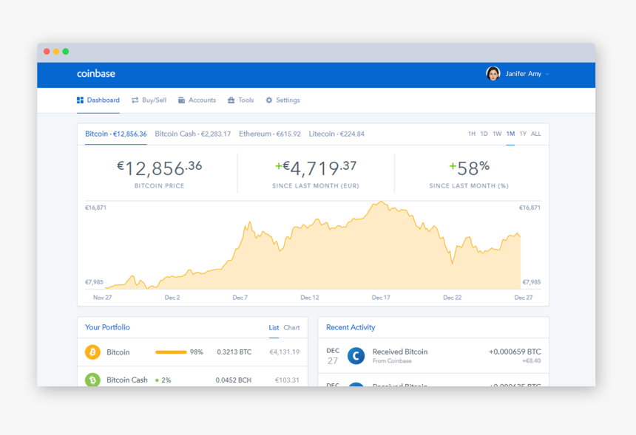
Task: Switch to the Ethereum price tab
Action: tap(271, 134)
